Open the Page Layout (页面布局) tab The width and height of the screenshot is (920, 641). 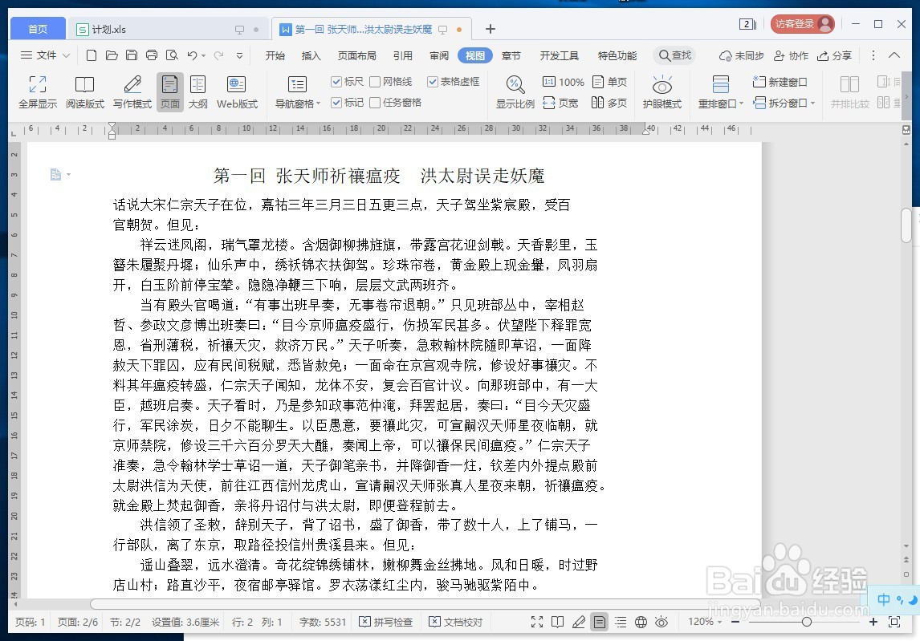click(356, 55)
